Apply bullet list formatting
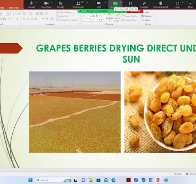This screenshot has height=184, width=196. pos(24,13)
